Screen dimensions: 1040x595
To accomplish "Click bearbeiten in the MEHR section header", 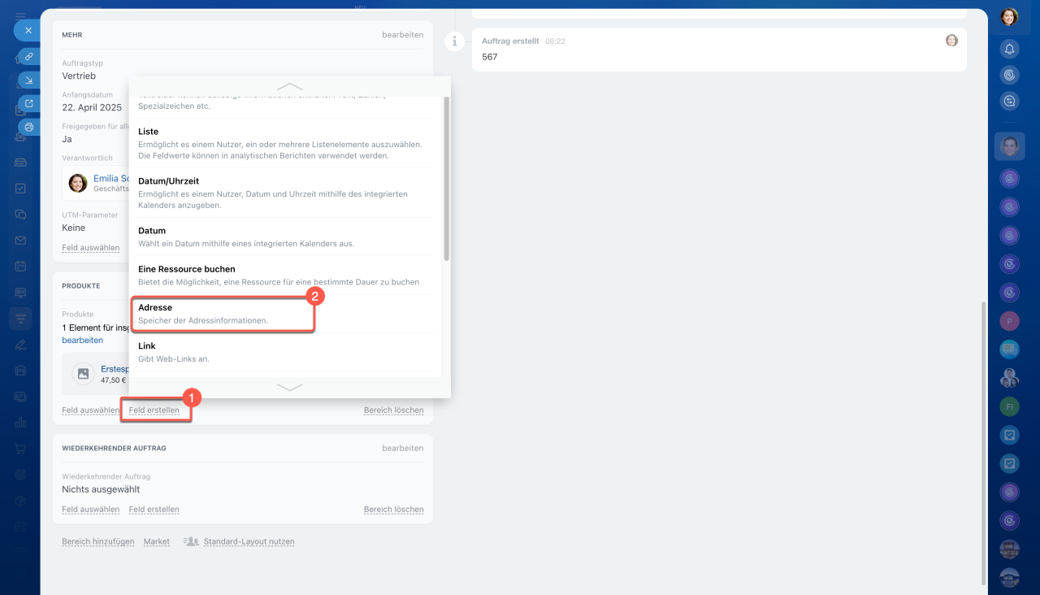I will 403,35.
